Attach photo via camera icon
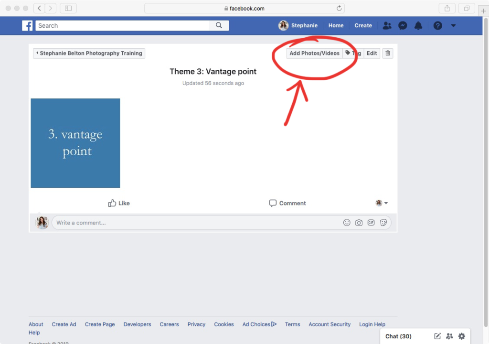 (359, 223)
